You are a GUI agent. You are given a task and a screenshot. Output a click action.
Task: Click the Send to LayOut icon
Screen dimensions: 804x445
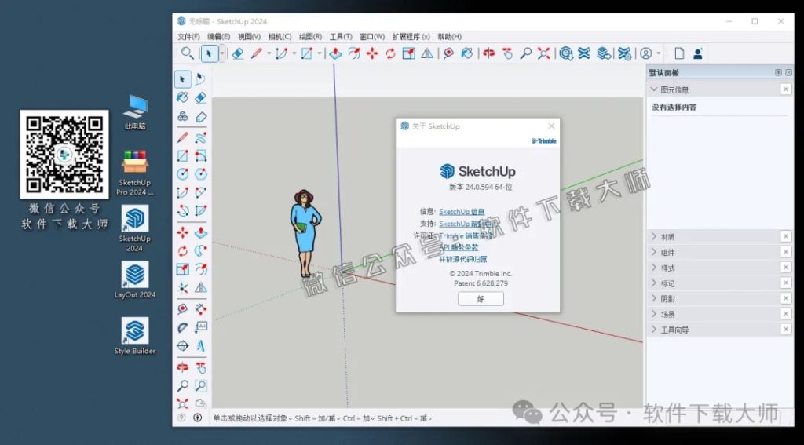[x=604, y=53]
